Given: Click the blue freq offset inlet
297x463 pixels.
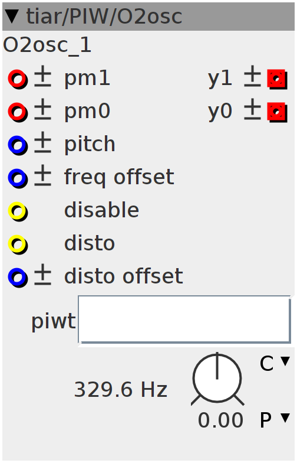Looking at the screenshot, I should [18, 178].
